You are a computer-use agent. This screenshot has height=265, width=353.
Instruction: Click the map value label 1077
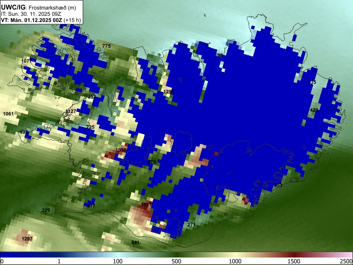point(27,61)
